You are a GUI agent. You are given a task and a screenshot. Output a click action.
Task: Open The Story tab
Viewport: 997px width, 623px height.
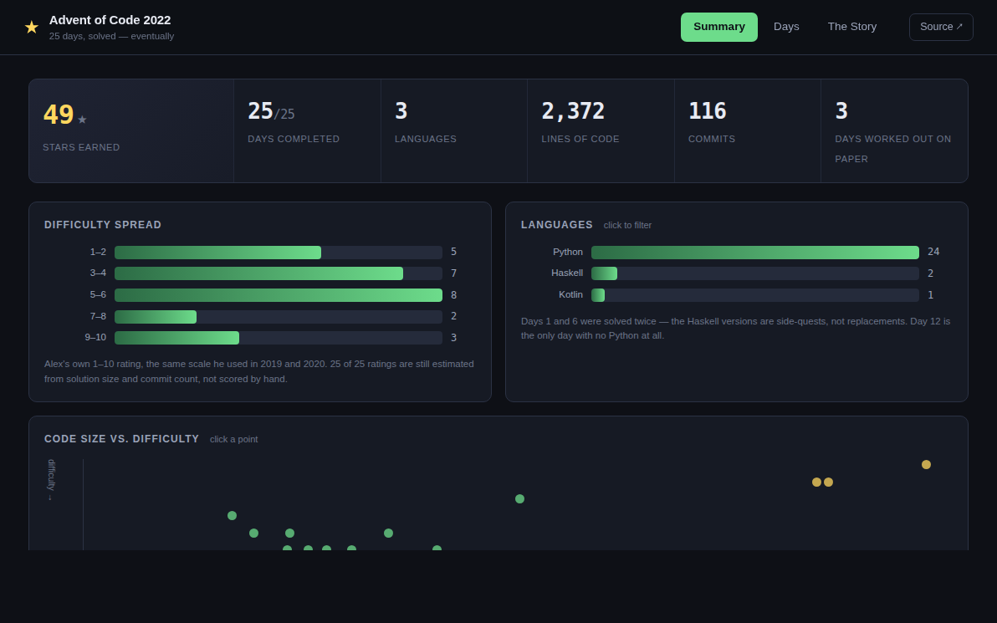coord(851,27)
